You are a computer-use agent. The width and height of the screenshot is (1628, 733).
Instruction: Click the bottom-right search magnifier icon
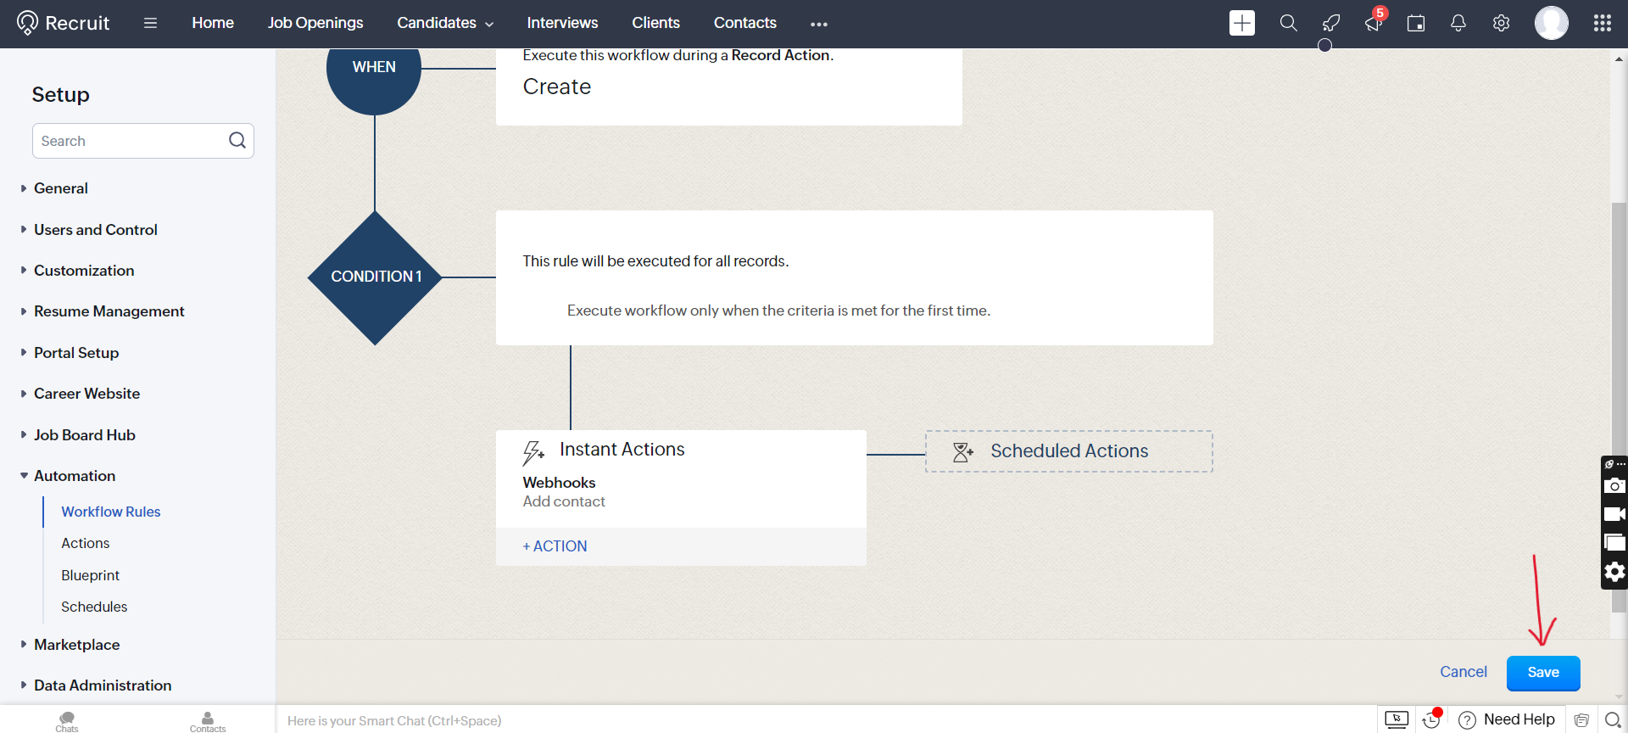[x=1613, y=720]
